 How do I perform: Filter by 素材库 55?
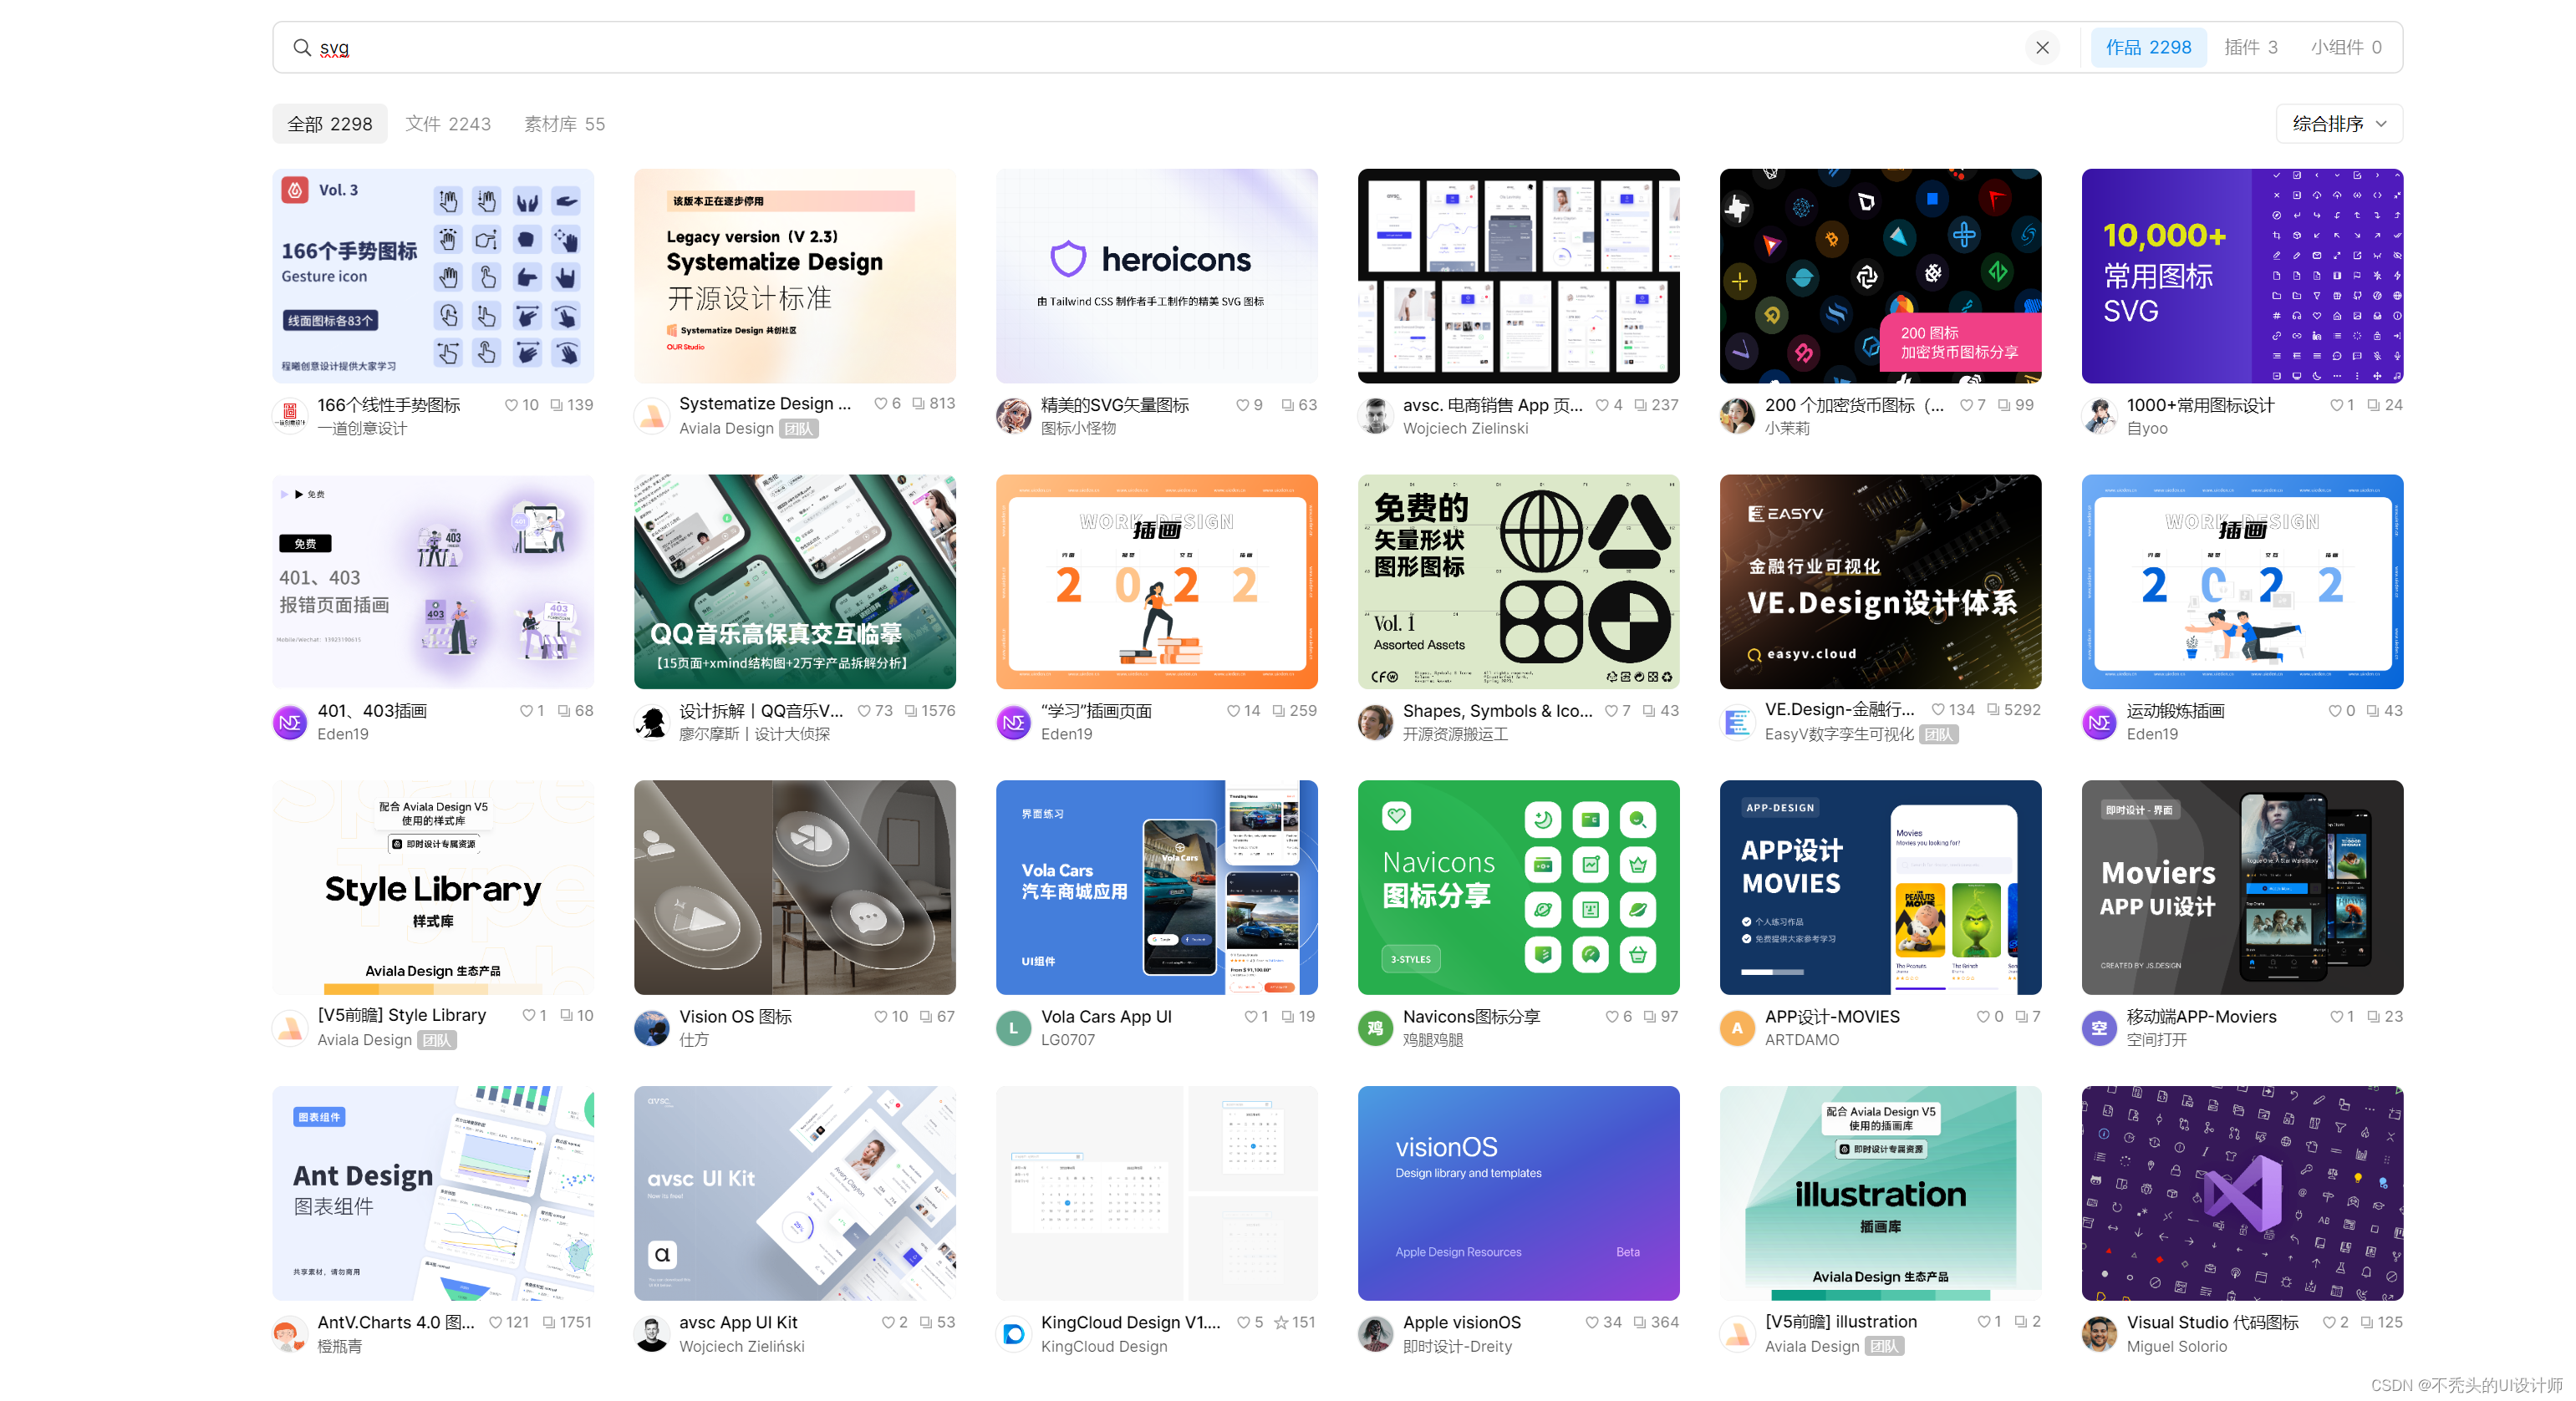pyautogui.click(x=564, y=124)
